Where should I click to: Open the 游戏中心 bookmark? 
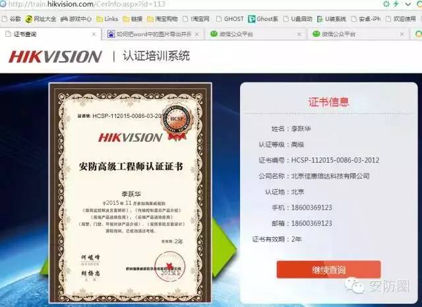[76, 19]
